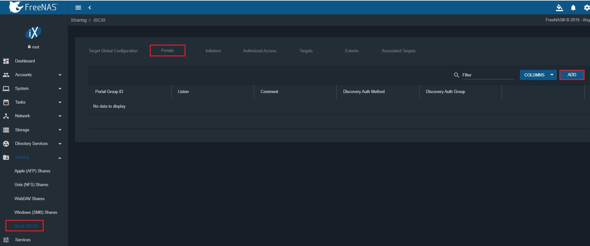Image resolution: width=590 pixels, height=246 pixels.
Task: Expand the Network menu arrow
Action: [60, 116]
